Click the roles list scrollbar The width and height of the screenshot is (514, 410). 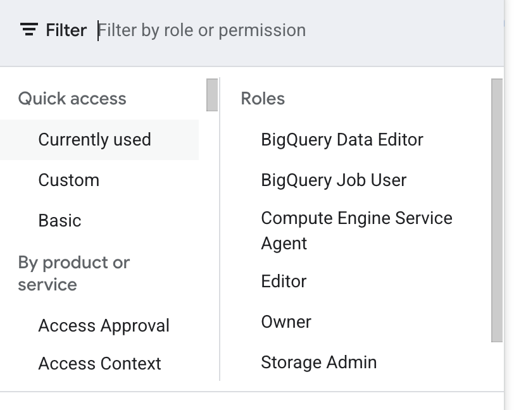click(x=498, y=209)
